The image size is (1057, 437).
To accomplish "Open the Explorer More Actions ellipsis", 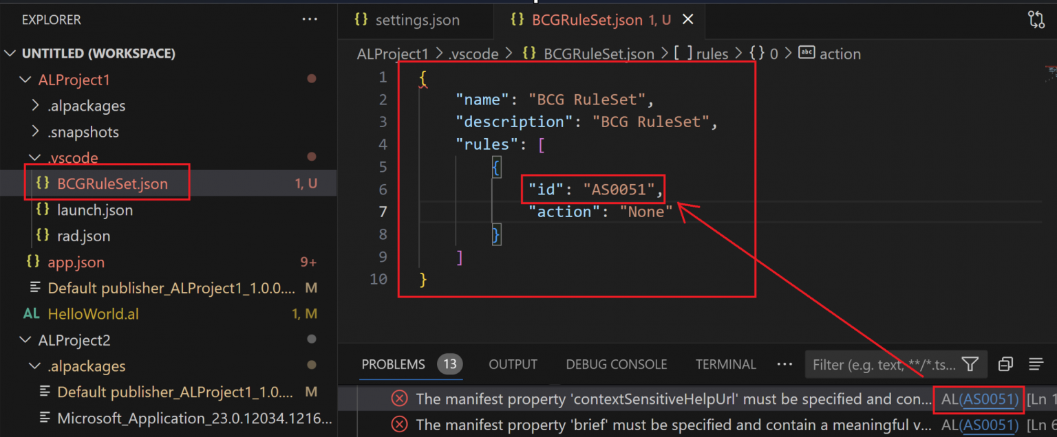I will [310, 19].
